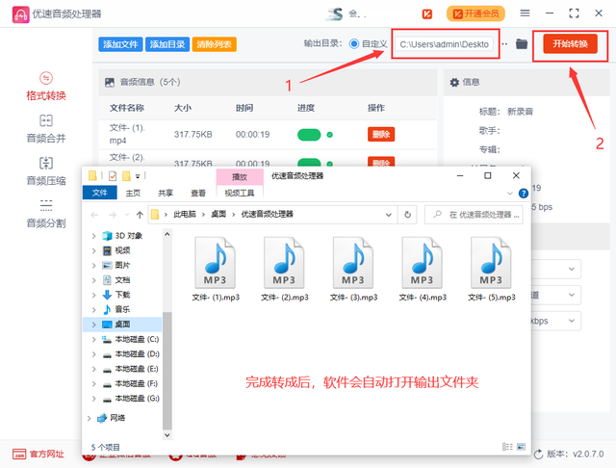Viewport: 616px width, 468px height.
Task: Click the 播放 contextual tab
Action: (240, 177)
